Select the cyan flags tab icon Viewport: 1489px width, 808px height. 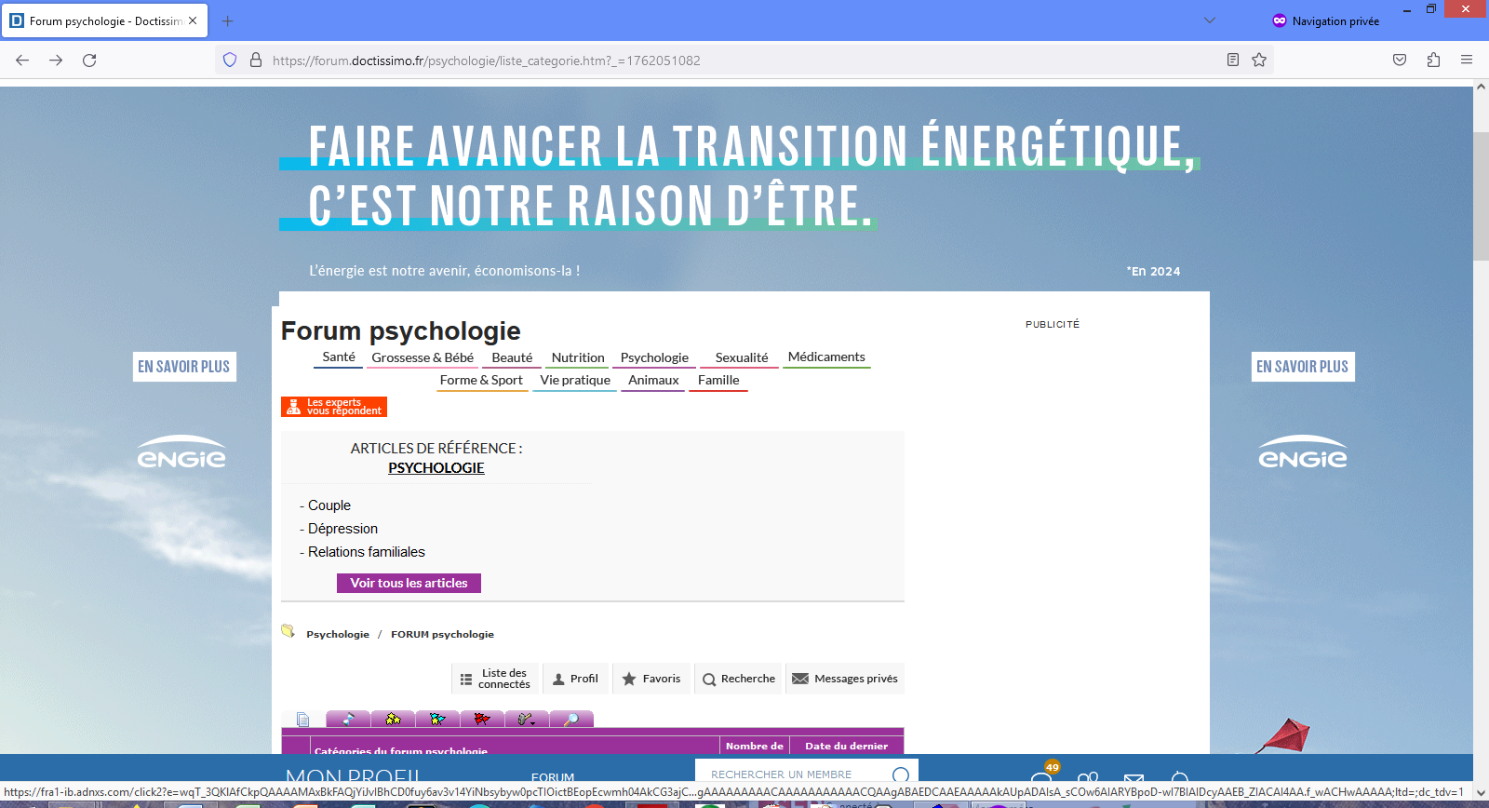tap(437, 719)
